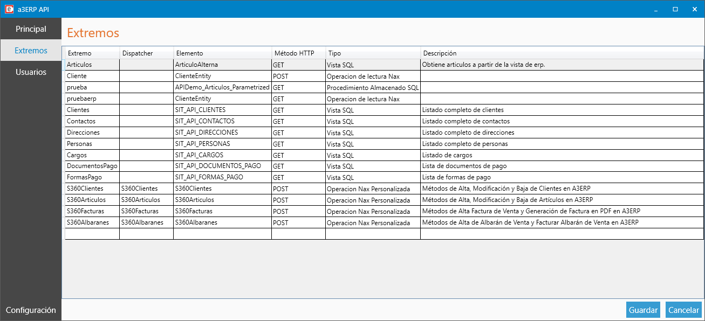The width and height of the screenshot is (705, 321).
Task: Click the 'Listado de cargos' description
Action: (x=562, y=155)
